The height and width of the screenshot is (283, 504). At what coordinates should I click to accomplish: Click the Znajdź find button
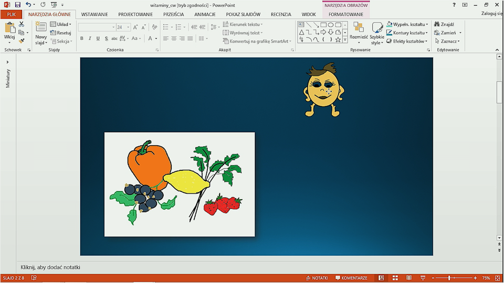point(444,24)
